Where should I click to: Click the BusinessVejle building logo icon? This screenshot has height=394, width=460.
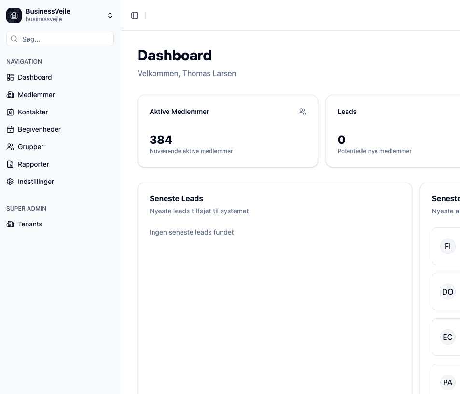tap(14, 15)
